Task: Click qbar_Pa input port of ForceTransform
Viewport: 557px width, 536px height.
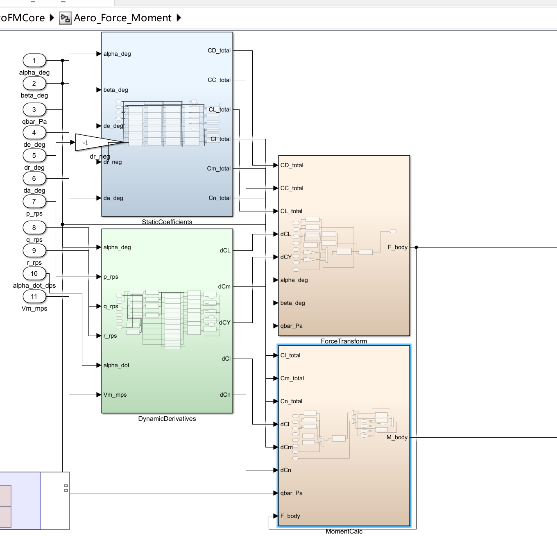Action: coord(291,326)
